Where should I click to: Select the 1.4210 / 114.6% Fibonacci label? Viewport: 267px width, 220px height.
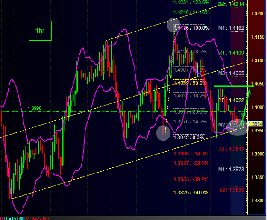[x=191, y=12]
